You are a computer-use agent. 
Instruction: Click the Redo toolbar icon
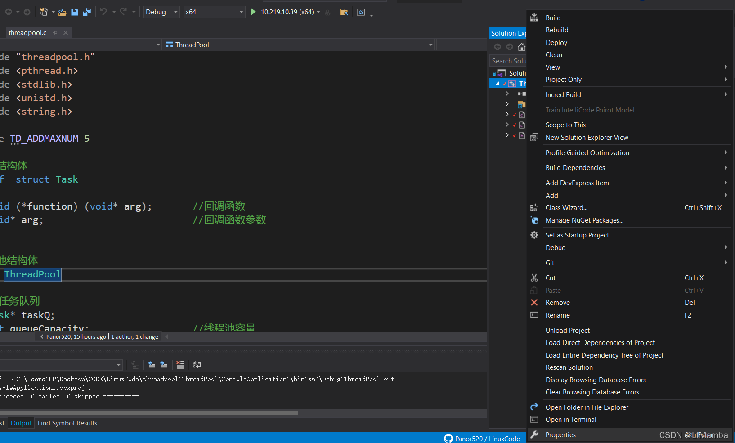[123, 12]
